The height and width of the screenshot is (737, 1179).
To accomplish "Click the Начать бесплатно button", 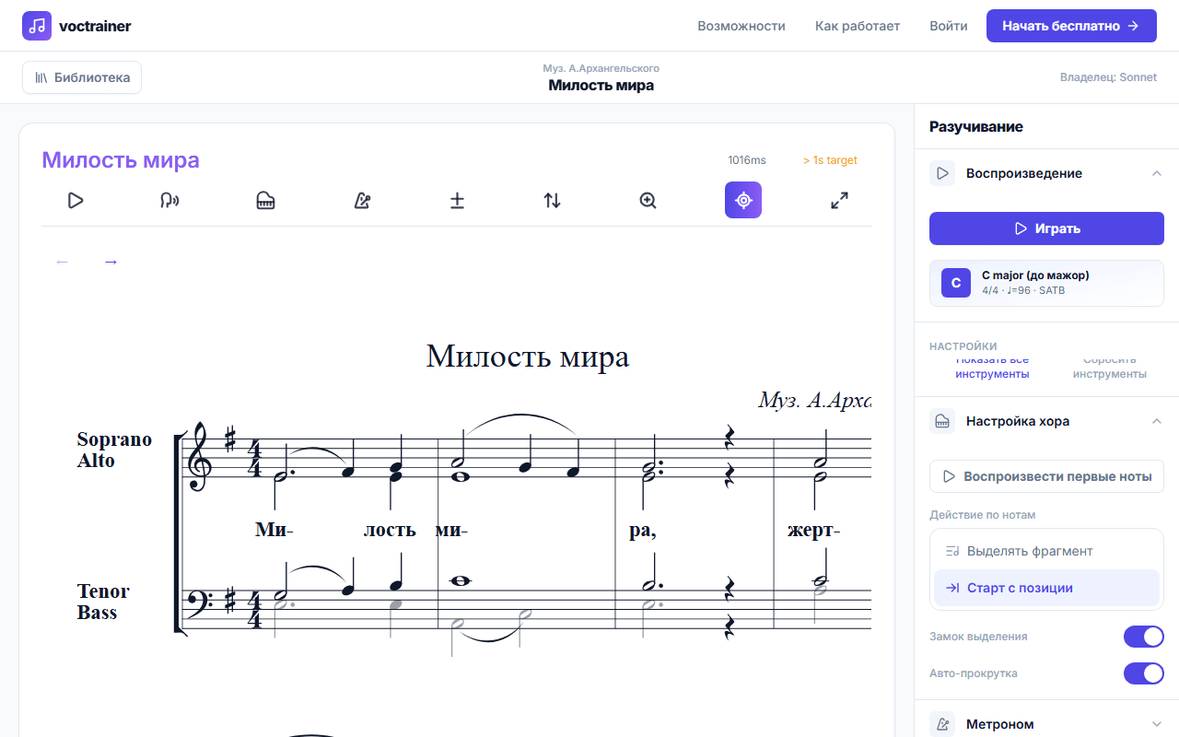I will point(1071,26).
